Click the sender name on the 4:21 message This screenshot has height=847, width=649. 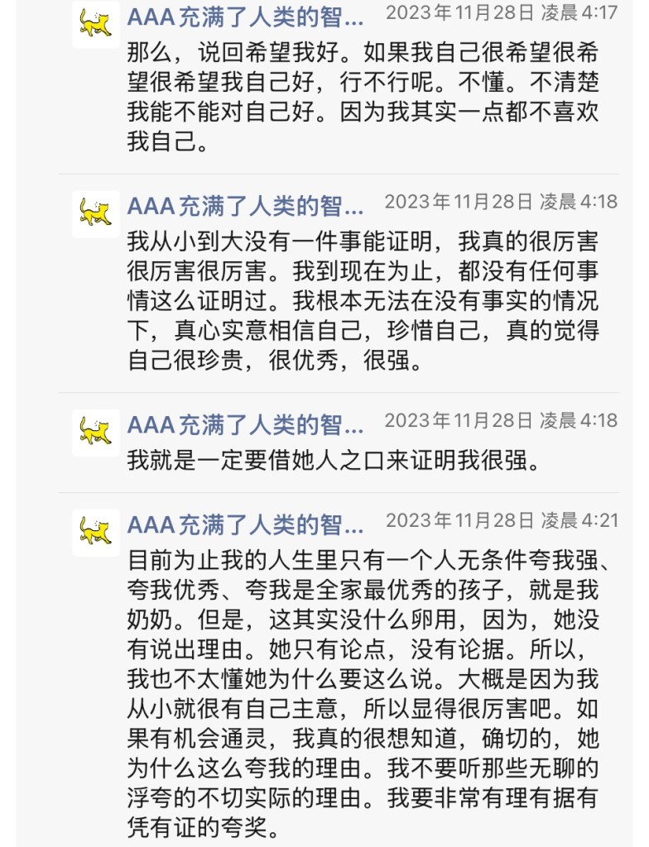coord(246,523)
